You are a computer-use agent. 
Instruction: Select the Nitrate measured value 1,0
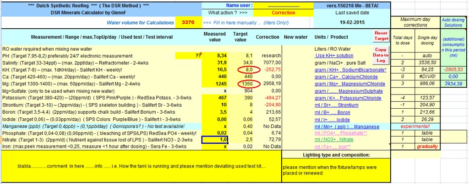(x=215, y=140)
